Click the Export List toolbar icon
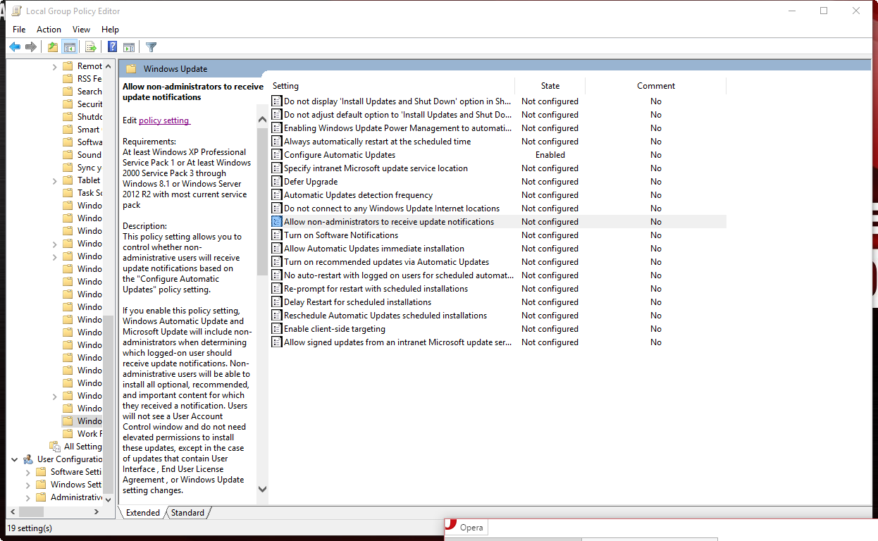The height and width of the screenshot is (541, 878). coord(90,47)
